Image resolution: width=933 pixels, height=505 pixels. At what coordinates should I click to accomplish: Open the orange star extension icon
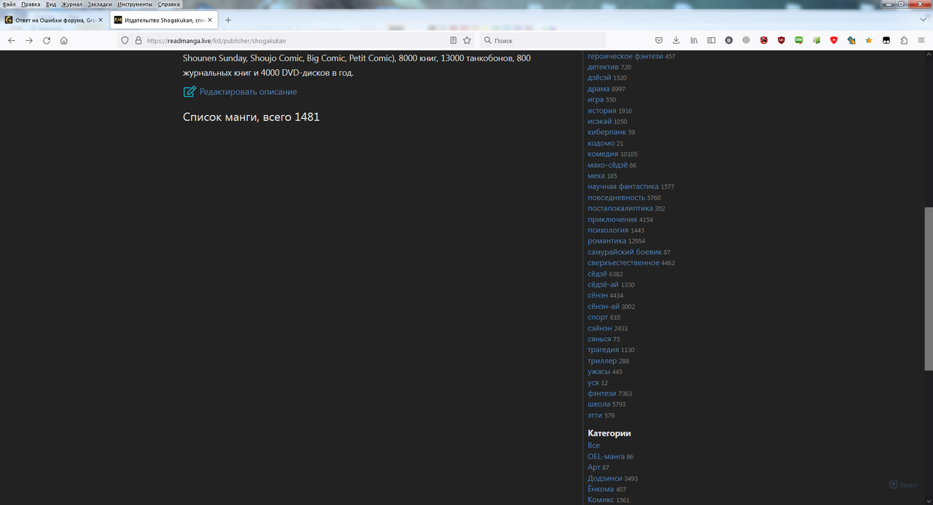pos(869,41)
